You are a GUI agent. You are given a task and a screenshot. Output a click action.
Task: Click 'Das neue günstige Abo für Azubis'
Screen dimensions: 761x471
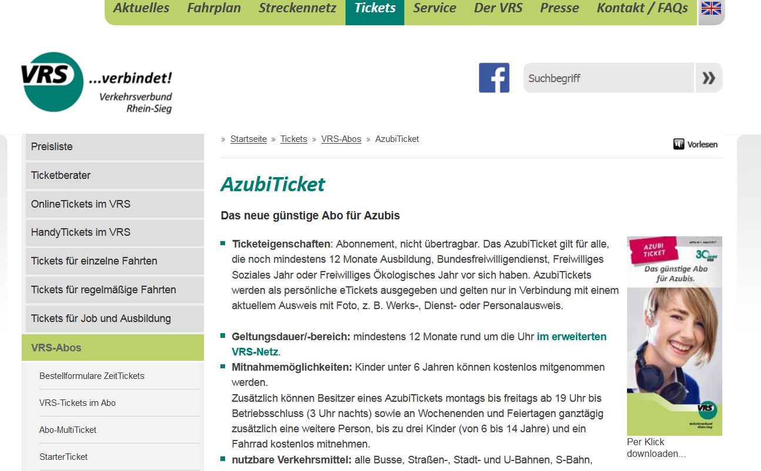tap(310, 216)
